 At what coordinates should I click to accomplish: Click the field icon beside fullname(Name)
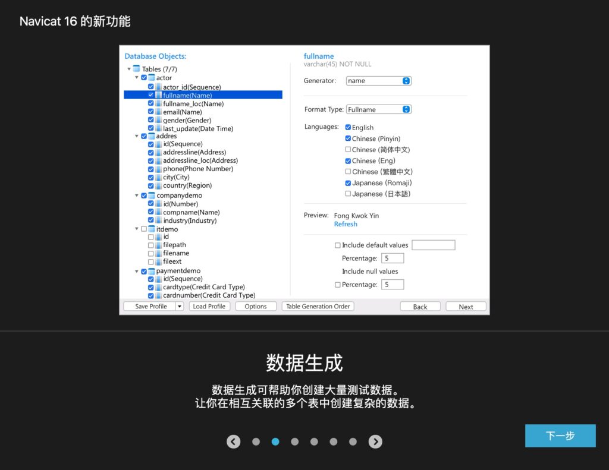coord(158,94)
